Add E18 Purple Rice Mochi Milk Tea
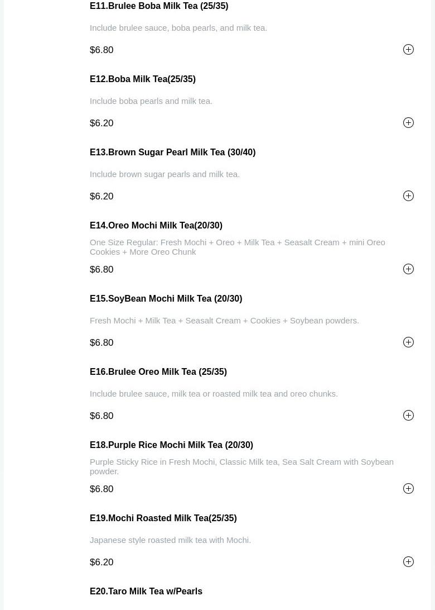 (x=408, y=489)
